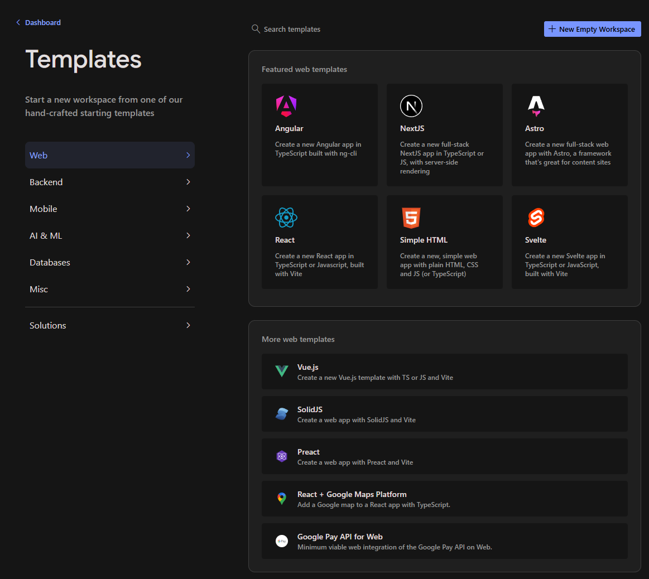Select the Backend templates category
Screen dimensions: 649x579
[x=110, y=182]
